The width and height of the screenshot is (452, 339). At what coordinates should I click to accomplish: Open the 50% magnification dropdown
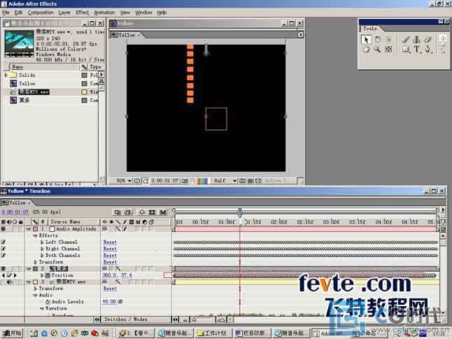pos(124,181)
